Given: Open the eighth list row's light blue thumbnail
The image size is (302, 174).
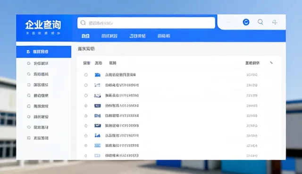Looking at the screenshot, I should pyautogui.click(x=98, y=146).
